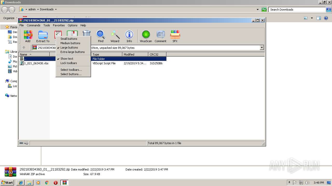
Task: Click the Explorer refresh button beside the address bar
Action: [264, 10]
